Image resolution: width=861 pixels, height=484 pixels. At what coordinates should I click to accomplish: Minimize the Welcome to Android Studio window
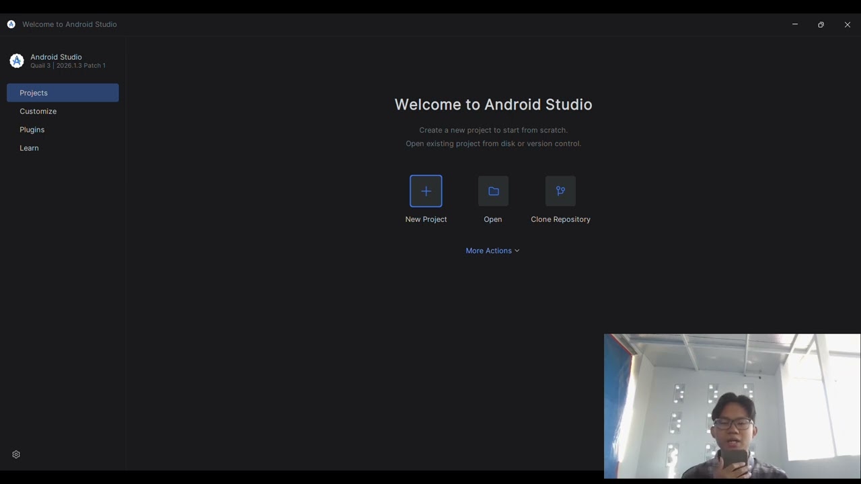pyautogui.click(x=795, y=24)
